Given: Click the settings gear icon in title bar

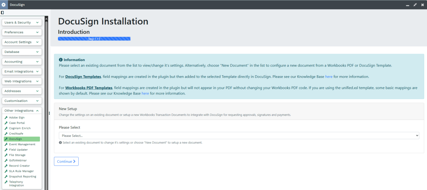Looking at the screenshot, I should click(4, 5).
